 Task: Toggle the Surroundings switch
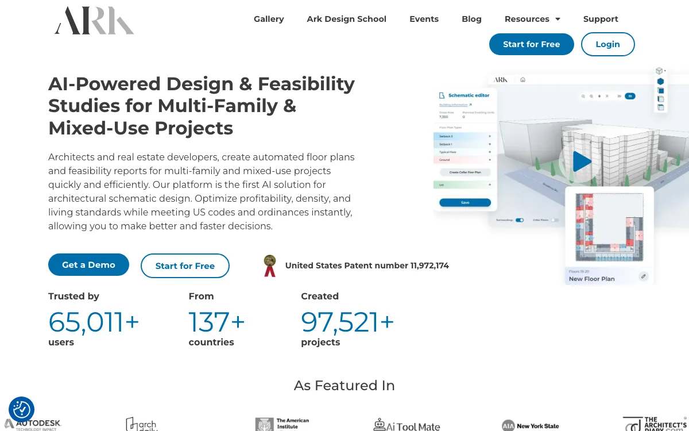(x=520, y=220)
